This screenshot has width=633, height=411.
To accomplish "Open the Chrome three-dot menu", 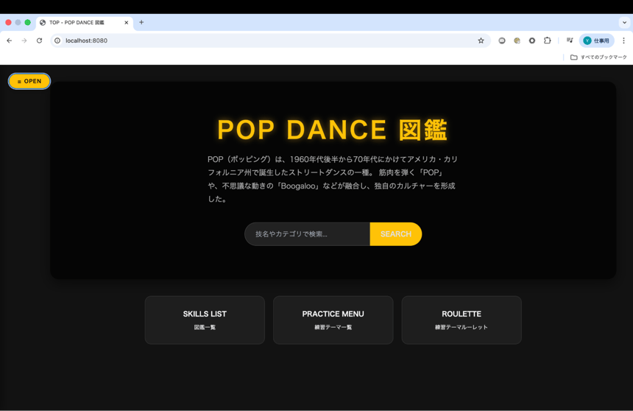I will coord(623,41).
